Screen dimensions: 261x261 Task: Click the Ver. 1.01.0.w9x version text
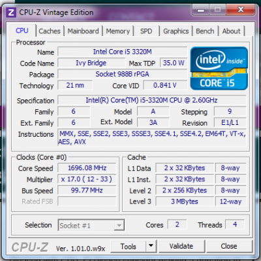click(80, 249)
